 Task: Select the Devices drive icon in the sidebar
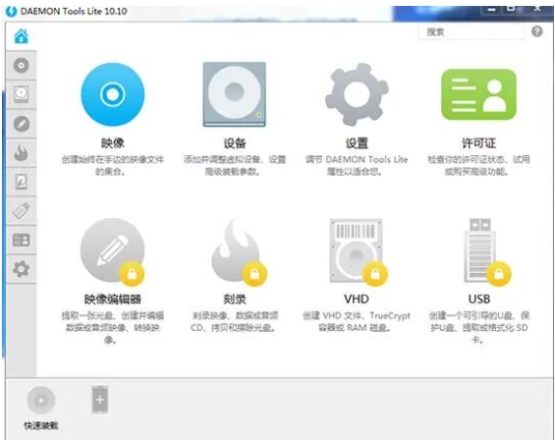click(22, 94)
